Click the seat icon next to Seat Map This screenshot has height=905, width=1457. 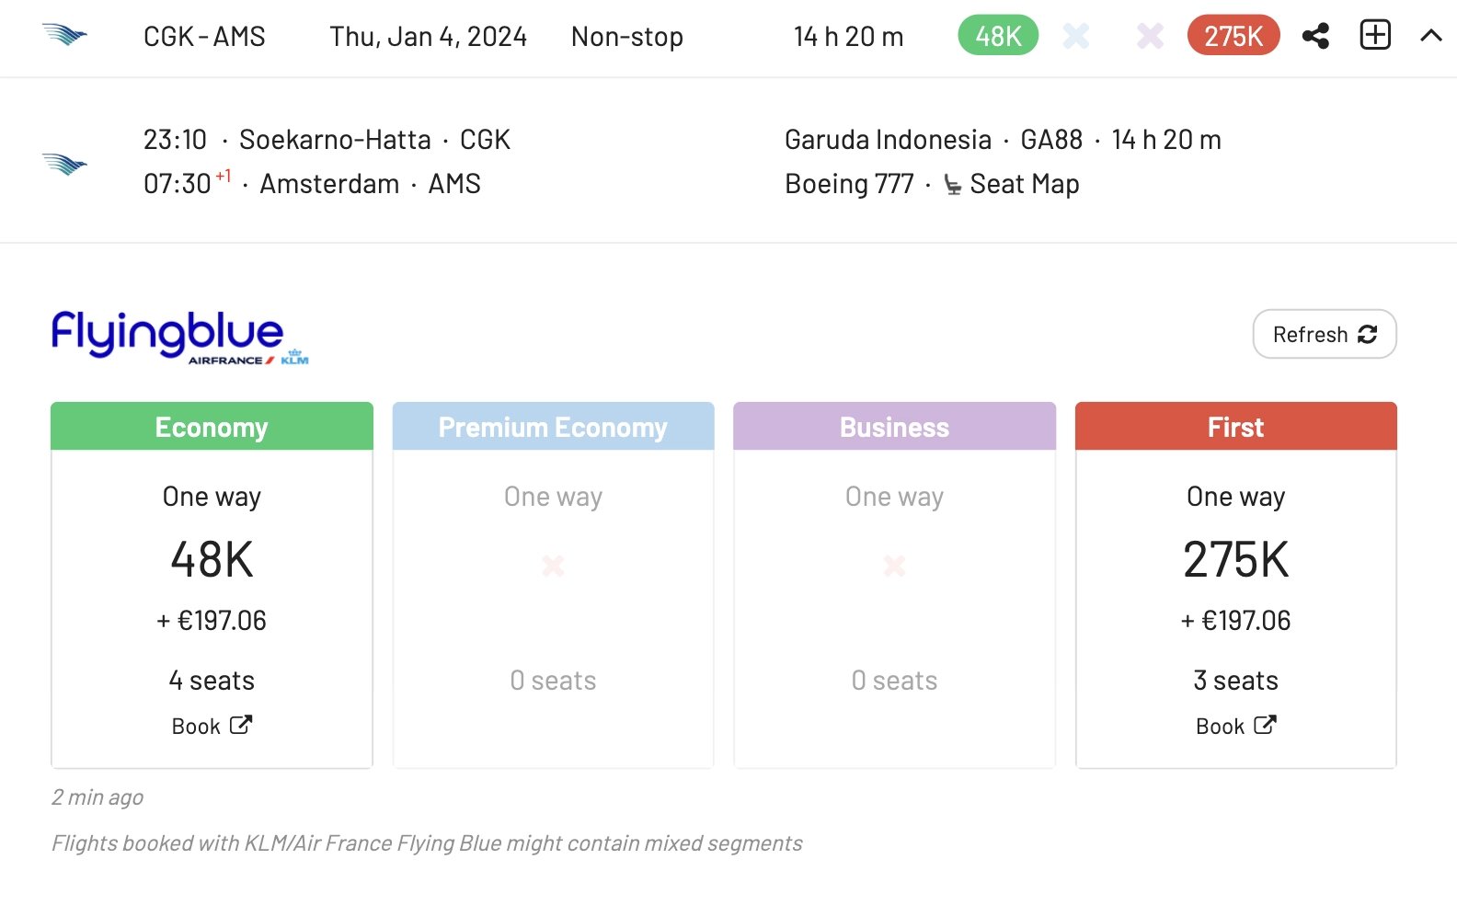(x=953, y=185)
